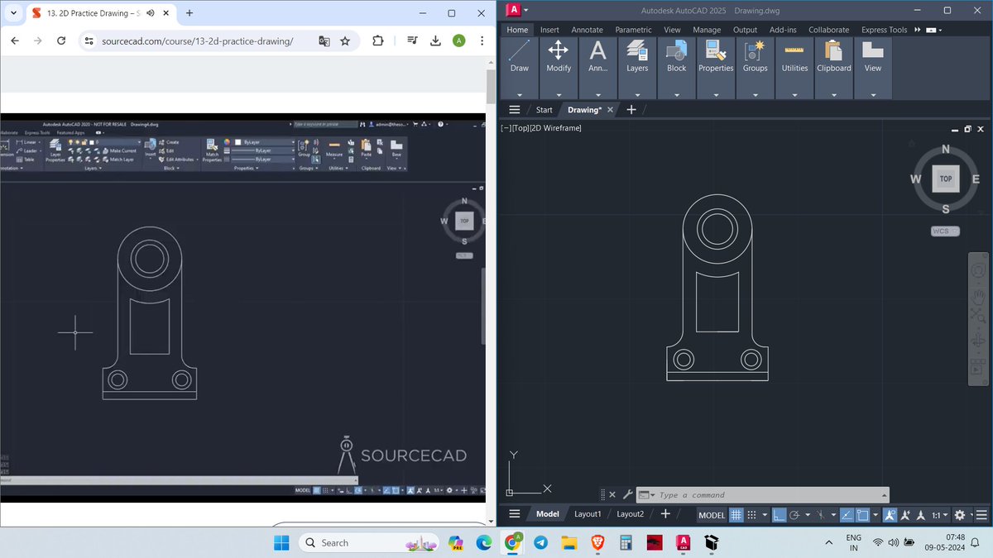The width and height of the screenshot is (993, 558).
Task: Click the translate page icon in address bar
Action: point(324,41)
